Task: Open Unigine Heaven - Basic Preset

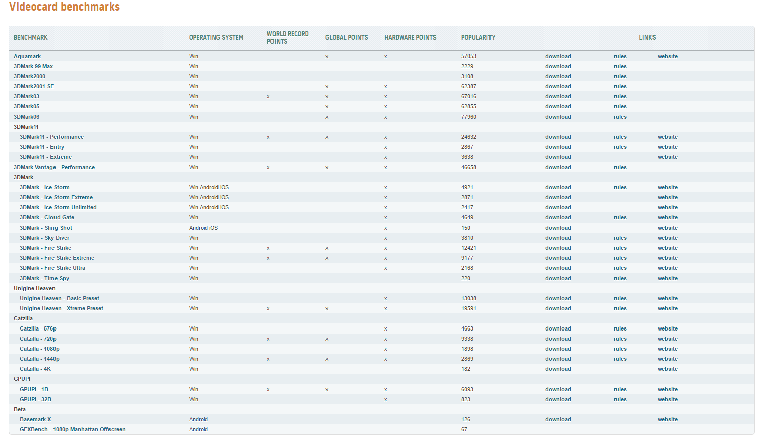Action: [x=60, y=298]
